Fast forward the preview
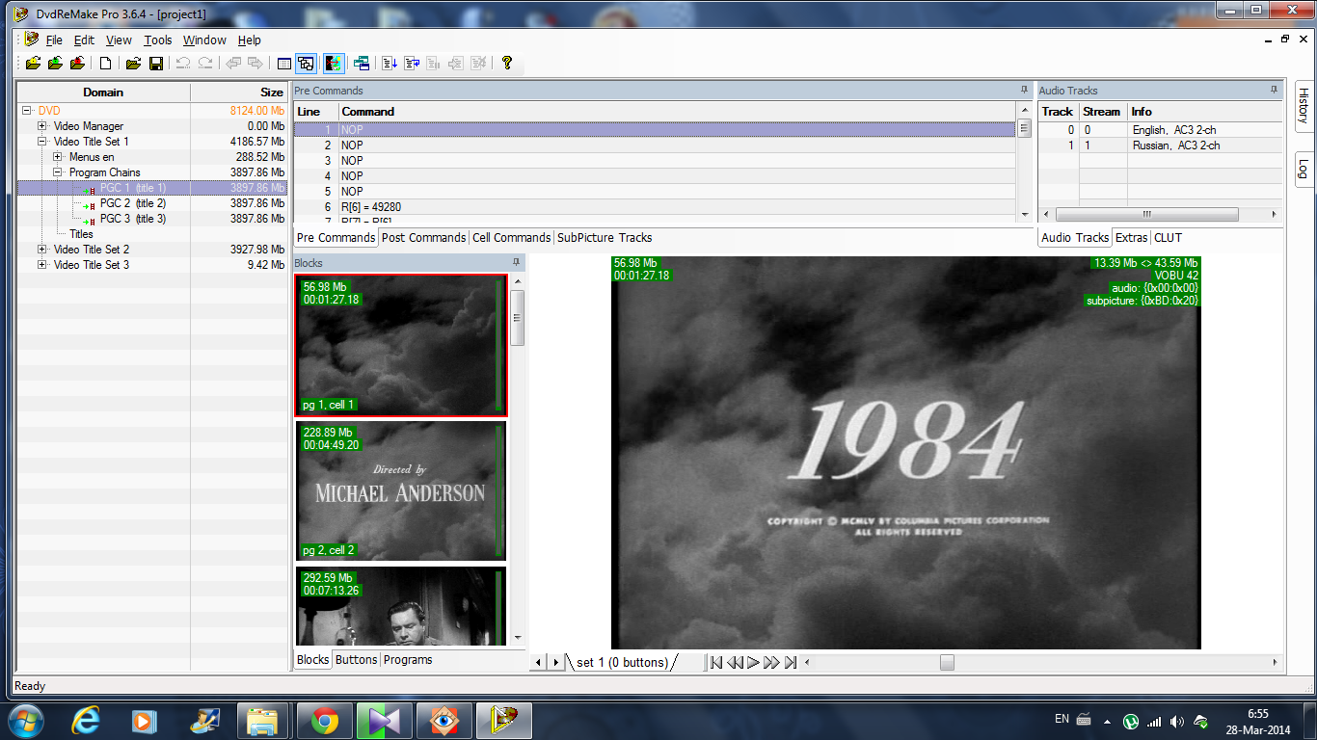The height and width of the screenshot is (740, 1317). pyautogui.click(x=771, y=662)
